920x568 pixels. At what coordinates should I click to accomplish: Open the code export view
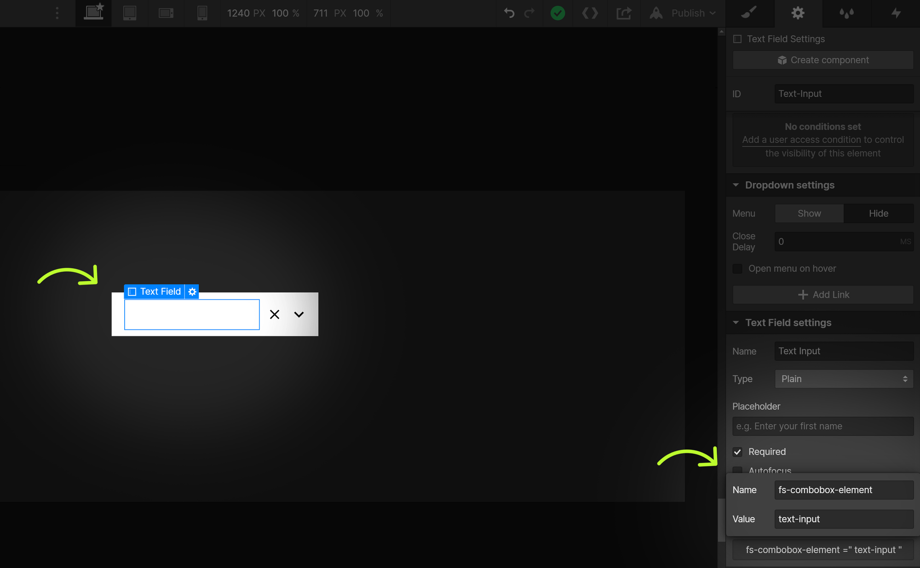point(590,13)
